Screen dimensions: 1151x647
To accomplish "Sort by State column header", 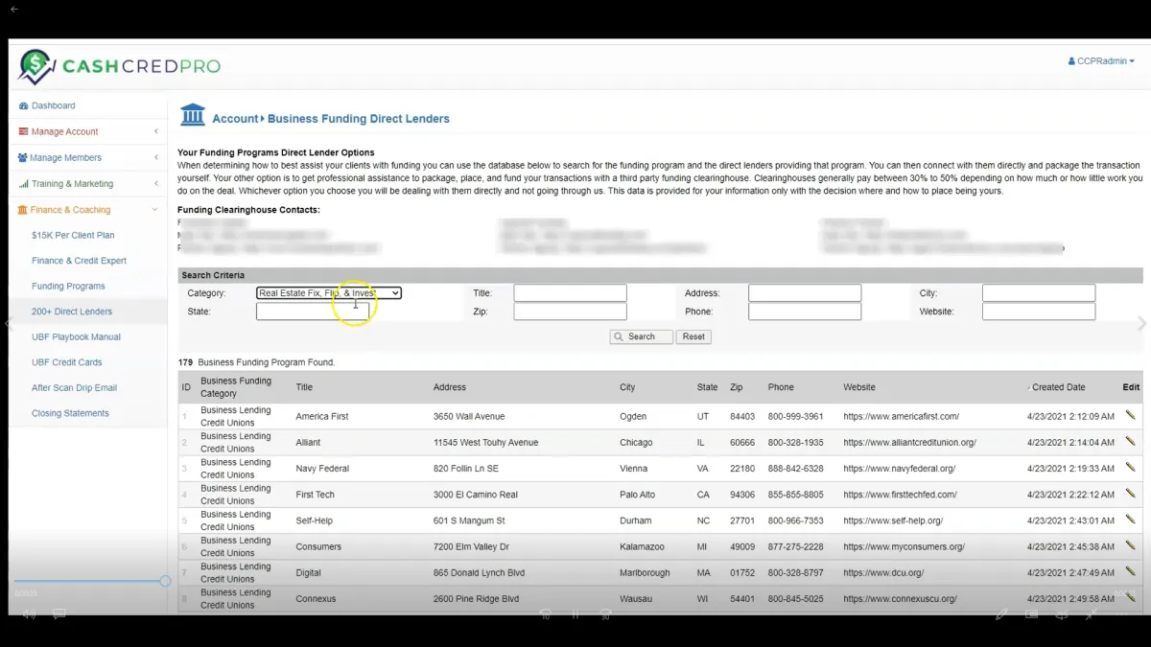I will coord(708,387).
